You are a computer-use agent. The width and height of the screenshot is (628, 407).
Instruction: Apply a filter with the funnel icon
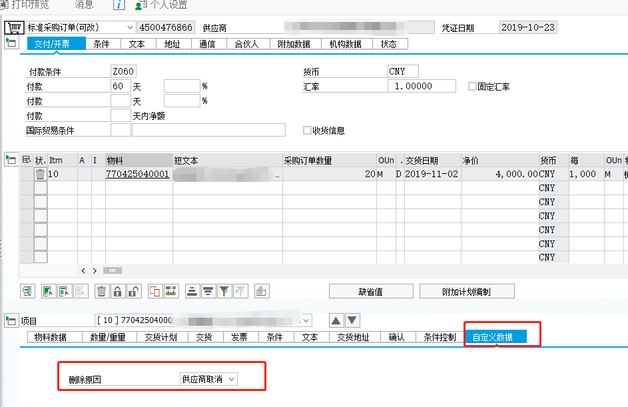pyautogui.click(x=224, y=291)
